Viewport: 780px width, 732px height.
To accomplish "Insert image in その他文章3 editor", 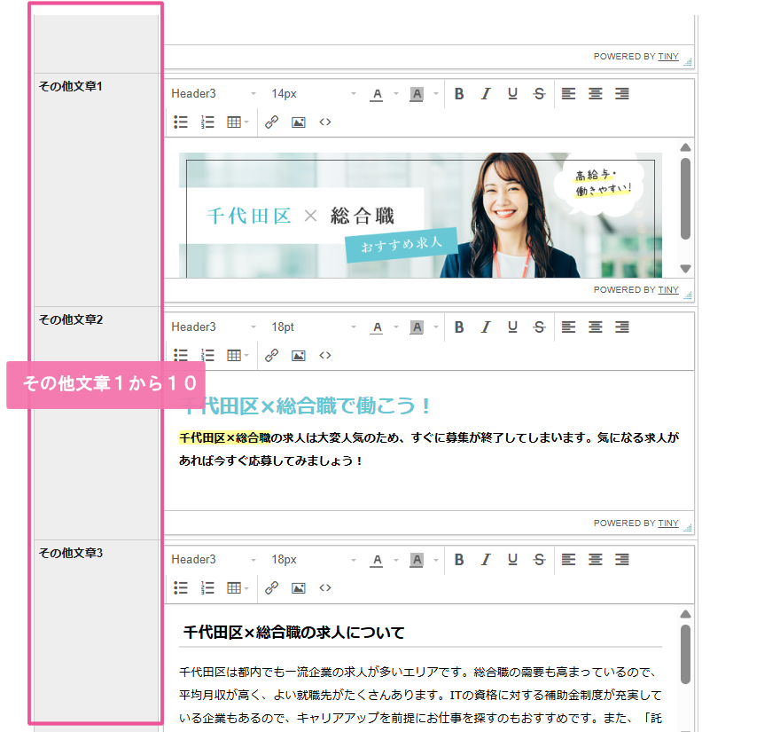I will tap(299, 588).
